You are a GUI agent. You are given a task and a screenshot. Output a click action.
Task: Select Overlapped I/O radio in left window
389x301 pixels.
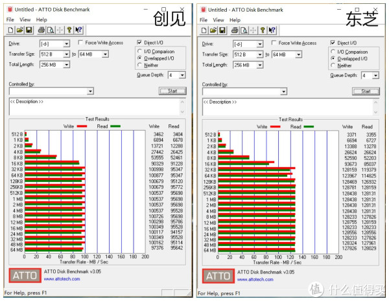(139, 58)
